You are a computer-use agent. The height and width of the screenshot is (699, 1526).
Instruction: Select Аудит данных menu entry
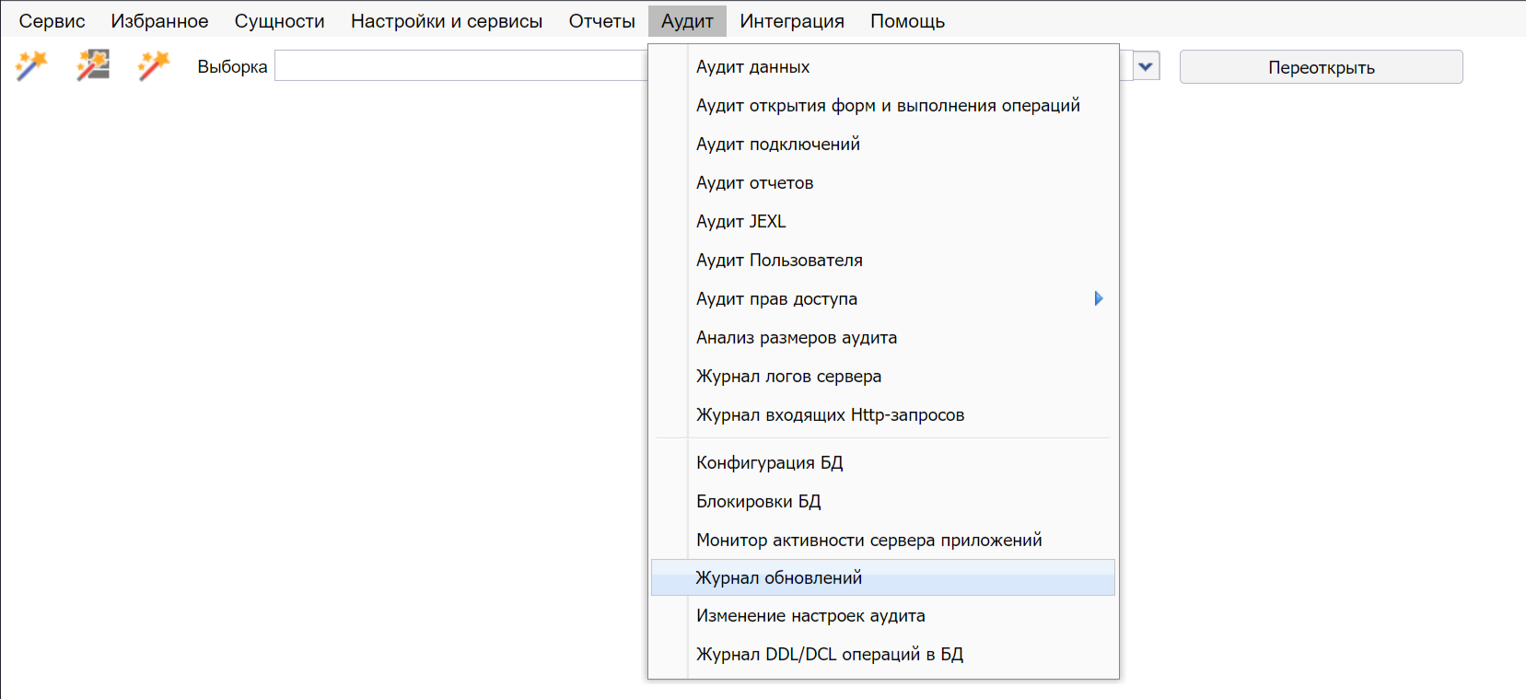(x=883, y=66)
